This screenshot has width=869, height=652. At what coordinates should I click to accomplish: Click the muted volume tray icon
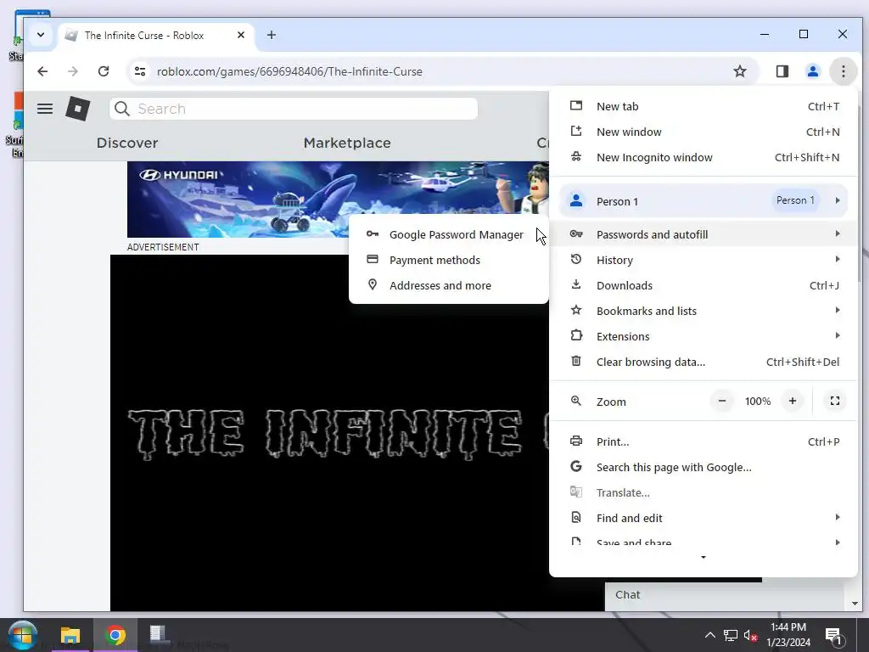pos(750,635)
